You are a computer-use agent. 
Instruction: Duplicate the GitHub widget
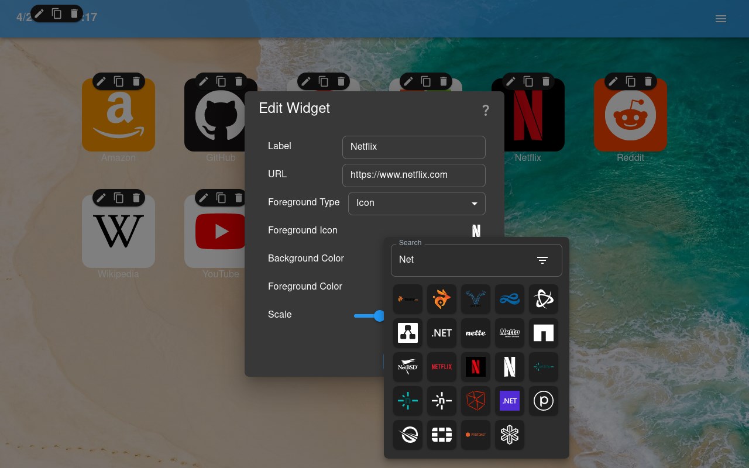(221, 81)
